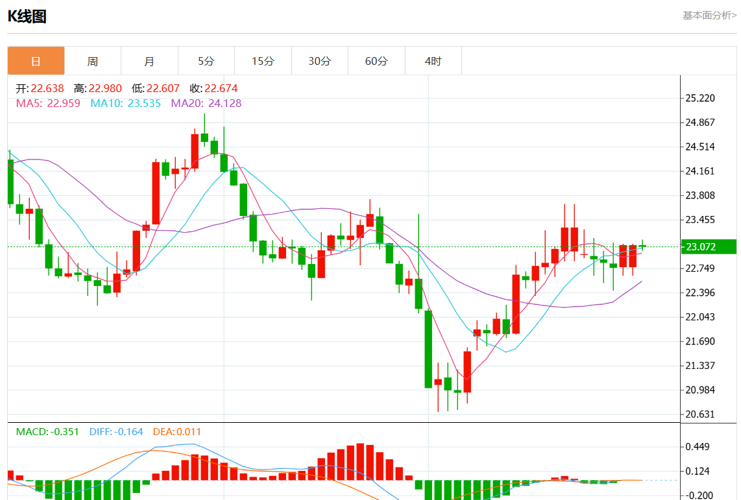Click the 开 22.638 open value
The height and width of the screenshot is (500, 741).
(x=40, y=88)
